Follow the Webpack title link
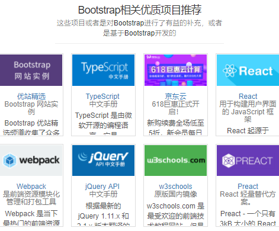This screenshot has height=231, width=279. [x=31, y=187]
